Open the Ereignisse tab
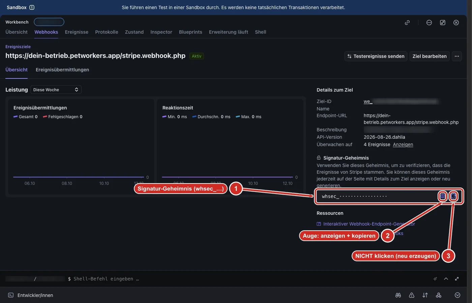 77,32
